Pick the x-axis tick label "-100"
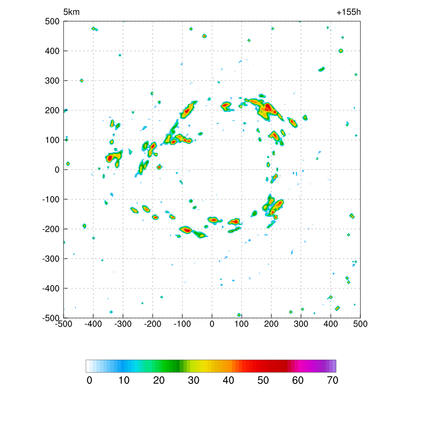 click(x=182, y=324)
